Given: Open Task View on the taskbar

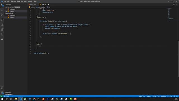Looking at the screenshot, I should click(11, 99).
